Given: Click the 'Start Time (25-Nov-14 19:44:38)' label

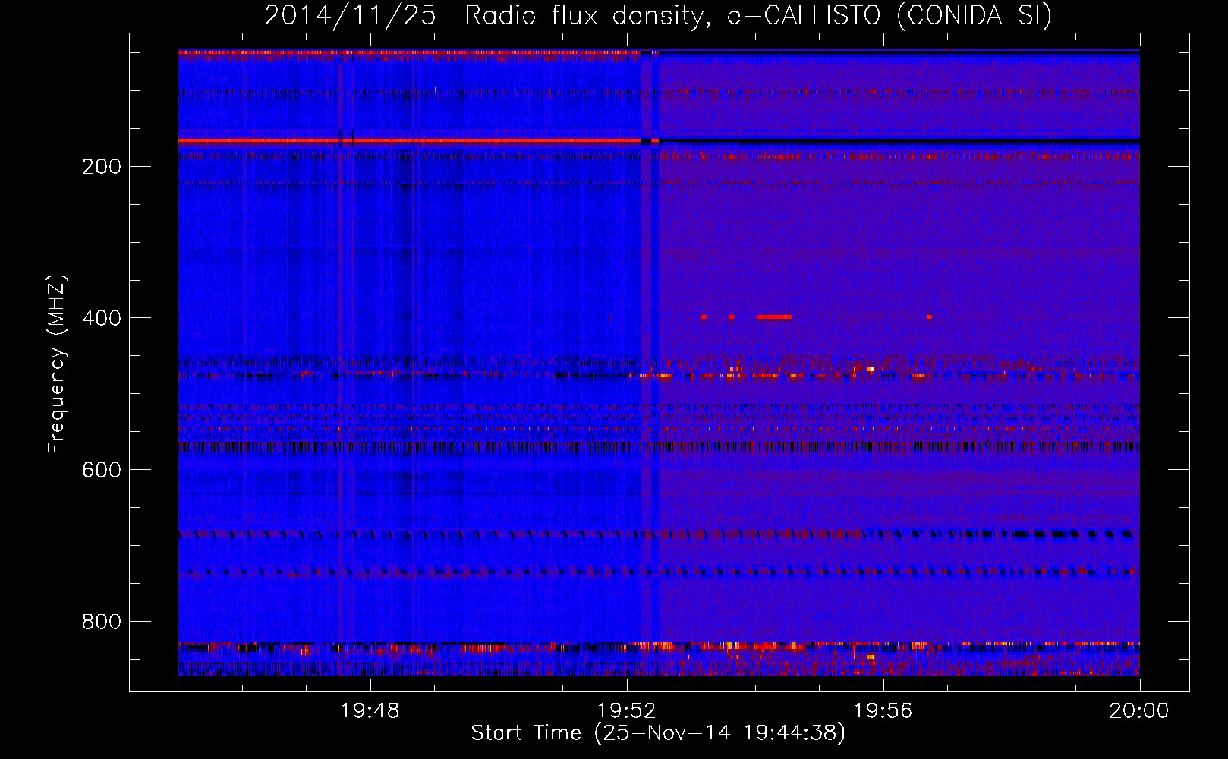Looking at the screenshot, I should (x=658, y=733).
